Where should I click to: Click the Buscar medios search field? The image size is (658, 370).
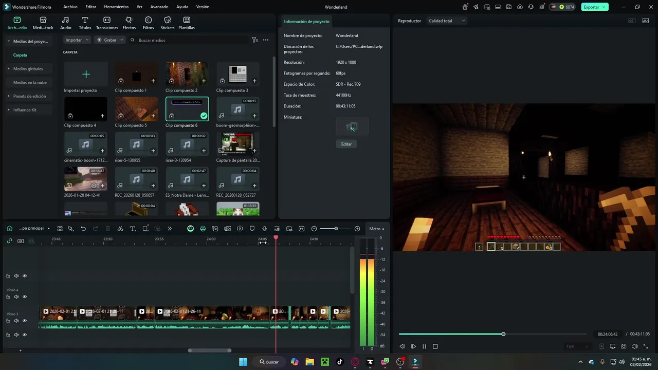[x=188, y=40]
